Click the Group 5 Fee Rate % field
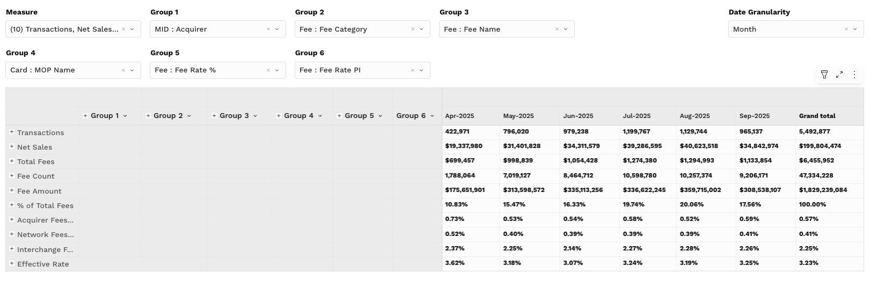 point(209,70)
